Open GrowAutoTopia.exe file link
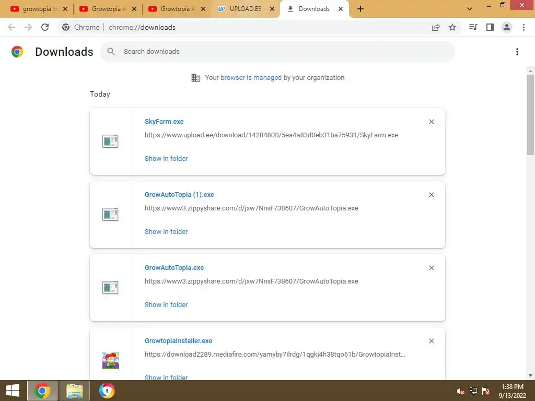Screen dimensions: 535x401 click(x=175, y=268)
